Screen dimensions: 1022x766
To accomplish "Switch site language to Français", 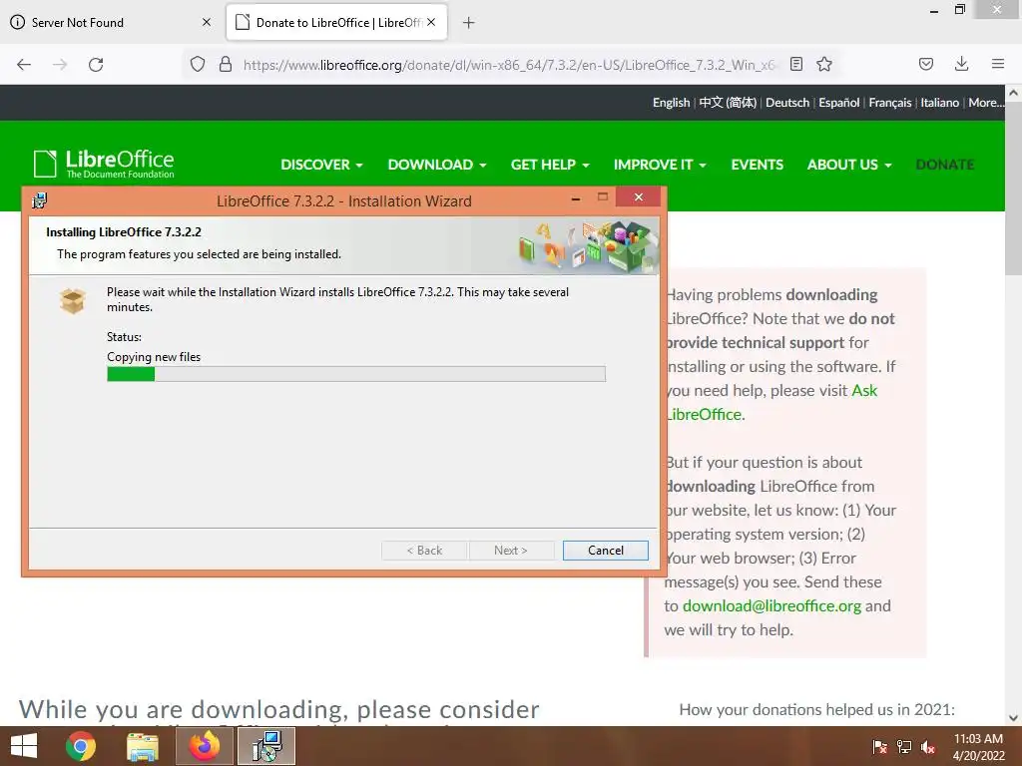I will point(889,103).
